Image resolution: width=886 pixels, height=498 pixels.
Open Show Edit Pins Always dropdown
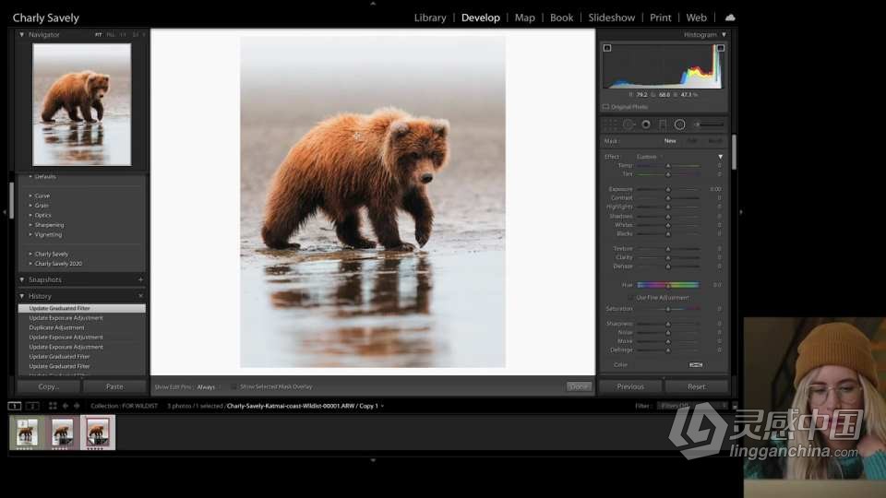click(208, 386)
